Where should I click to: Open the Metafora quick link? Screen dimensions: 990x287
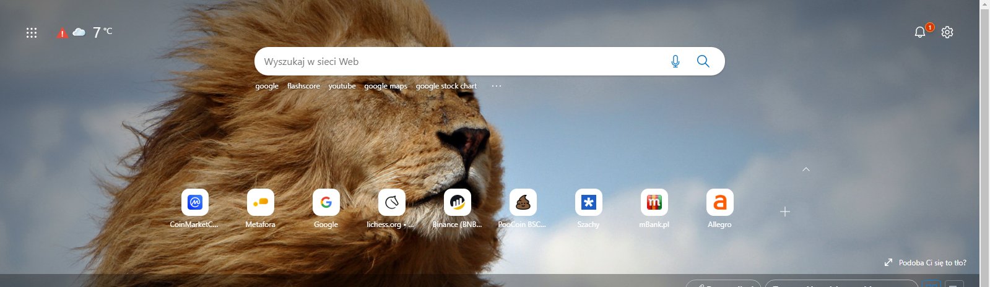260,208
